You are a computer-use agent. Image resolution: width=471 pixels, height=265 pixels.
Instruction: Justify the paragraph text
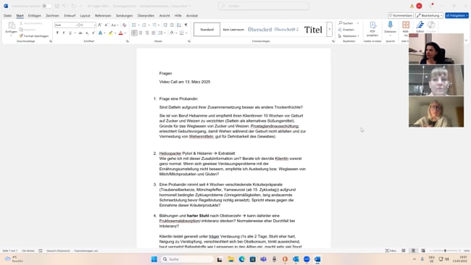(x=154, y=33)
